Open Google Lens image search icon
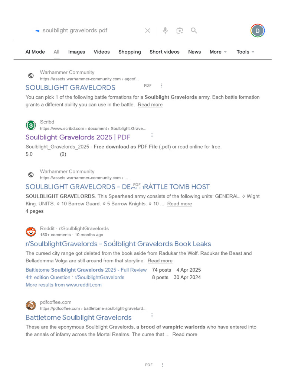Screen dimensions: 285x381 pos(180,31)
